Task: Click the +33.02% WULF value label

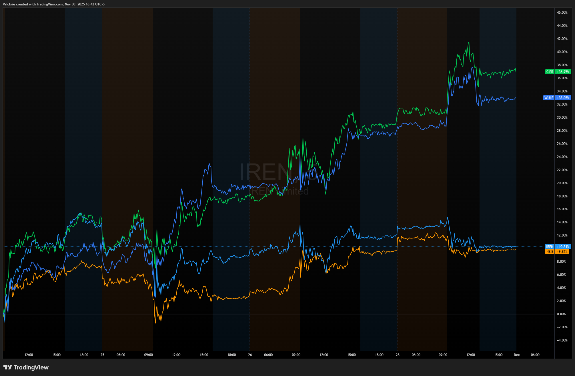Action: point(563,98)
